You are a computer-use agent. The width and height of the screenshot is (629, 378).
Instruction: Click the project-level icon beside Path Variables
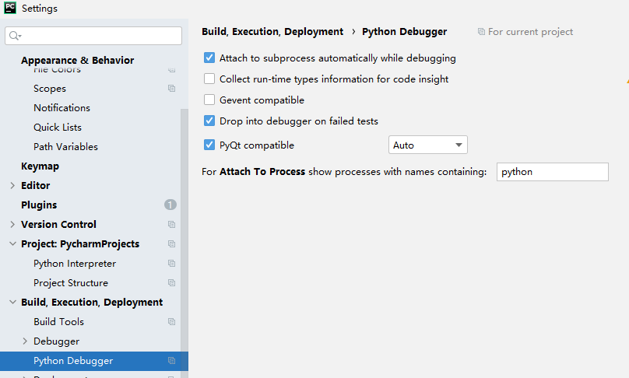pos(171,147)
